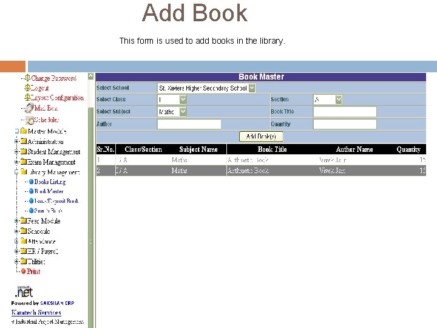This screenshot has height=328, width=437.
Task: Open Books Listing under Library Management
Action: click(x=50, y=182)
